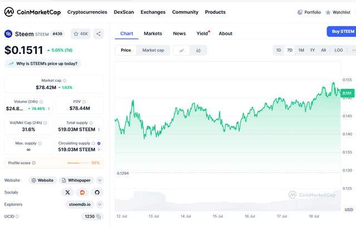
Task: Click the 0.151 current price label
Action: coord(347,93)
